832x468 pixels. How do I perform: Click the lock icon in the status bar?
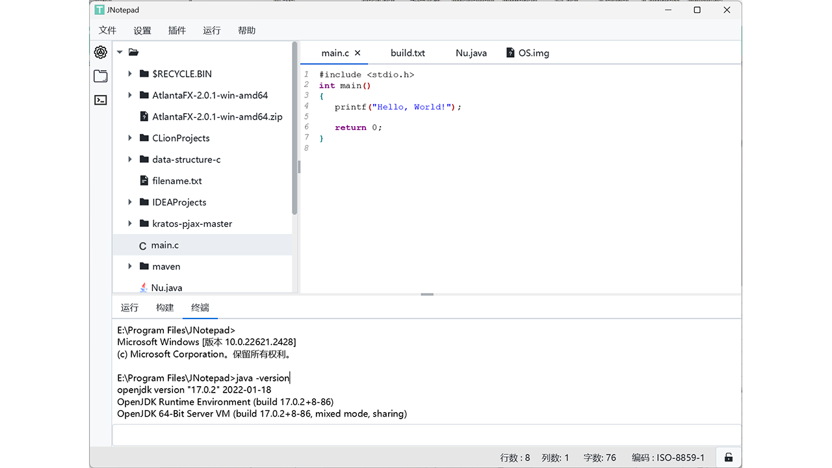pos(728,457)
